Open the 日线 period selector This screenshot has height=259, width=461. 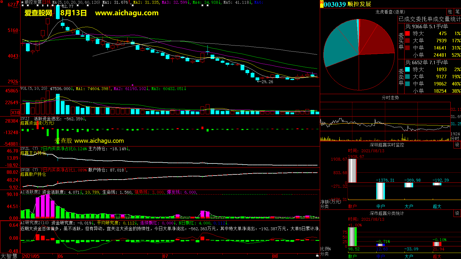(x=46, y=2)
